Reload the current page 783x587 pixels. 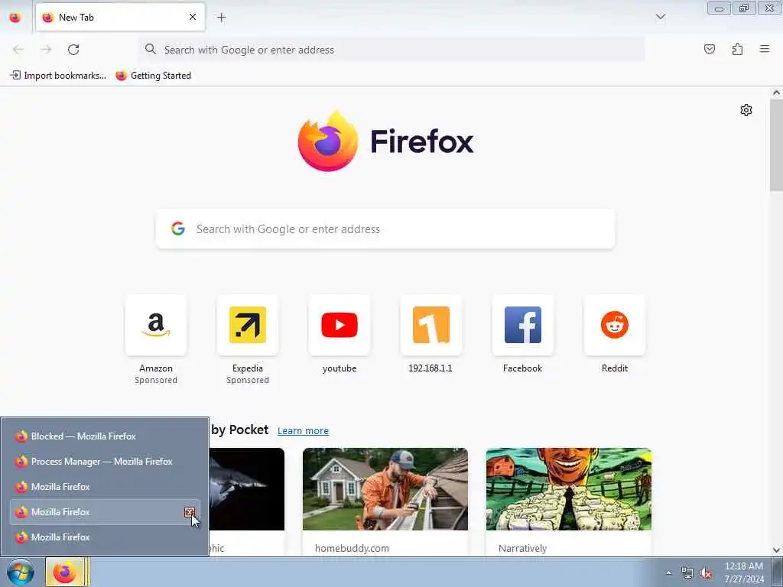pyautogui.click(x=73, y=50)
